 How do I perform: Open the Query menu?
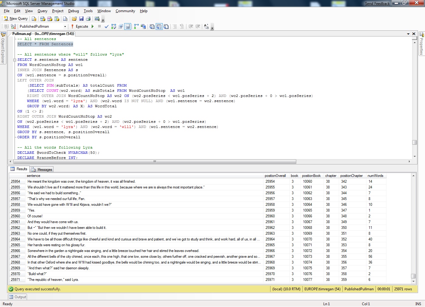click(42, 11)
